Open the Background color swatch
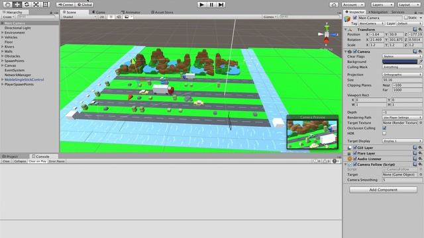Screen dimensions: 424x238 coord(399,61)
